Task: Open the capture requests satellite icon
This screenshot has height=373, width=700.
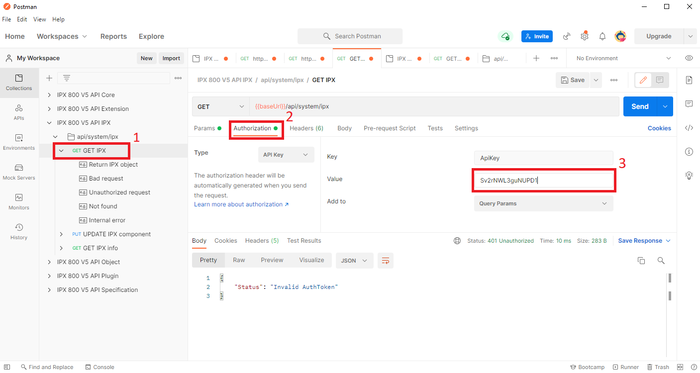Action: click(x=567, y=36)
